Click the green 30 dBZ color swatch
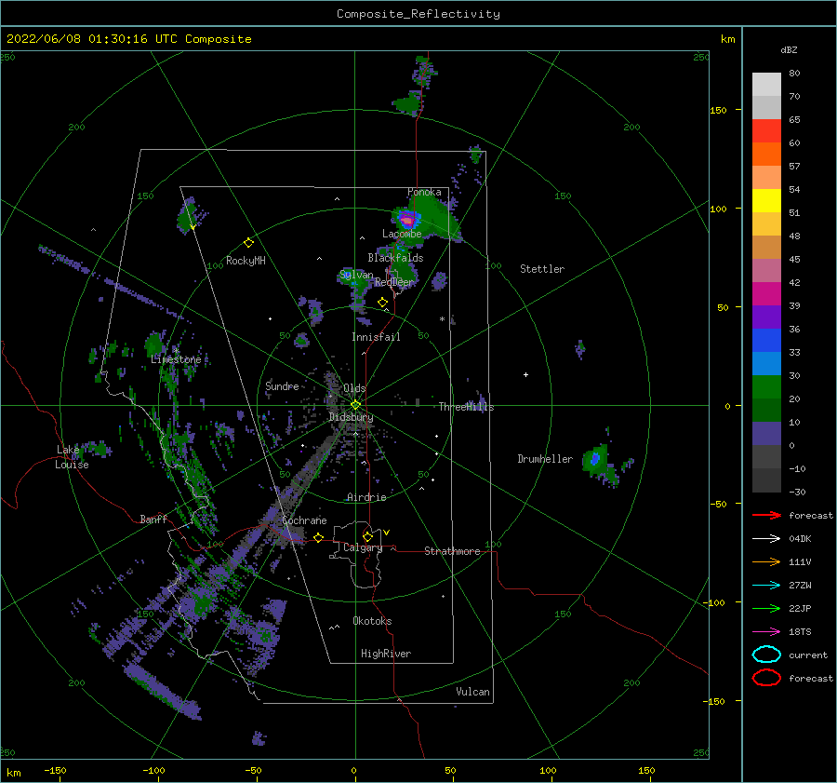Screen dimensions: 837x783 click(x=766, y=387)
